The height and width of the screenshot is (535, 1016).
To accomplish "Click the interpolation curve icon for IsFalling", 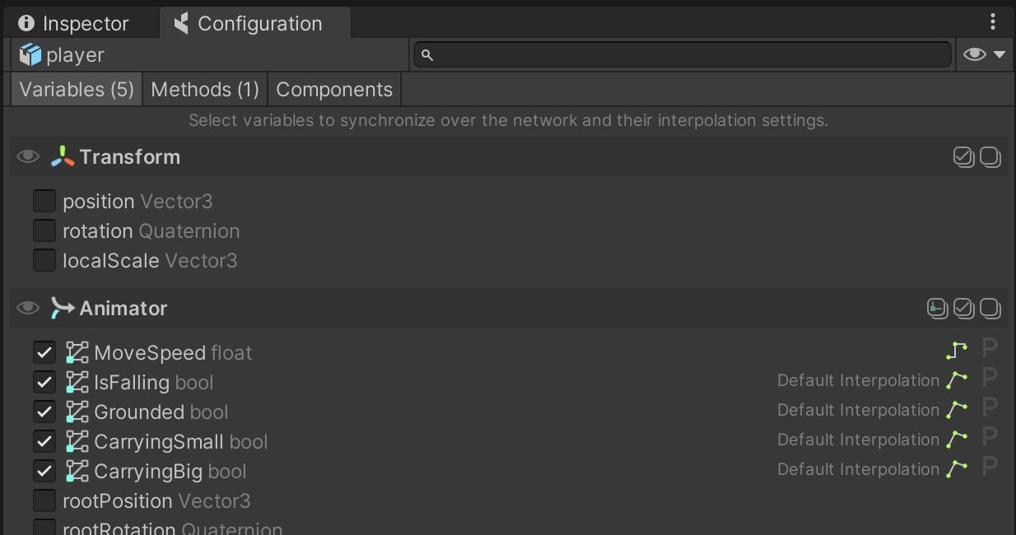I will coord(956,381).
